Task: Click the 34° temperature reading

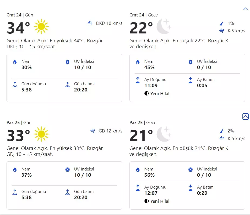Action: (18, 28)
